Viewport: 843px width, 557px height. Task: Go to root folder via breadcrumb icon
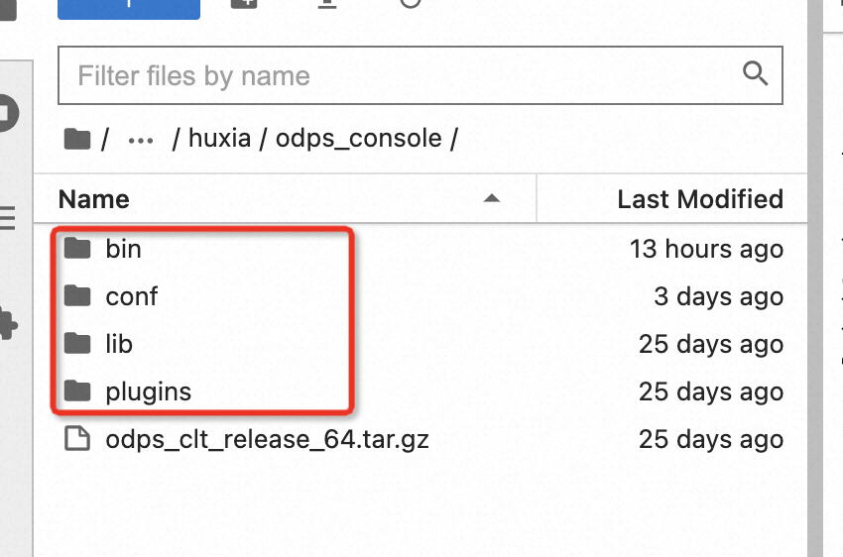pos(77,139)
